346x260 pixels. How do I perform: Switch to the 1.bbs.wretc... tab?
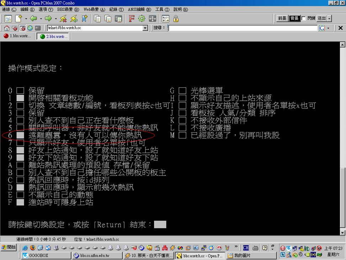pos(17,36)
